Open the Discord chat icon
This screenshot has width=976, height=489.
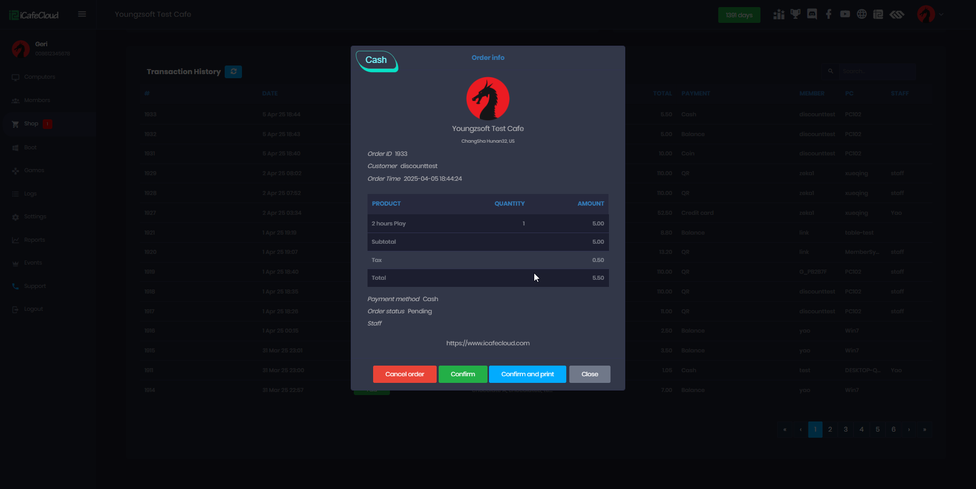point(812,14)
